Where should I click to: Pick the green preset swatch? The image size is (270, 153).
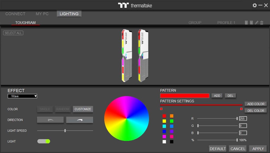[x=172, y=121]
